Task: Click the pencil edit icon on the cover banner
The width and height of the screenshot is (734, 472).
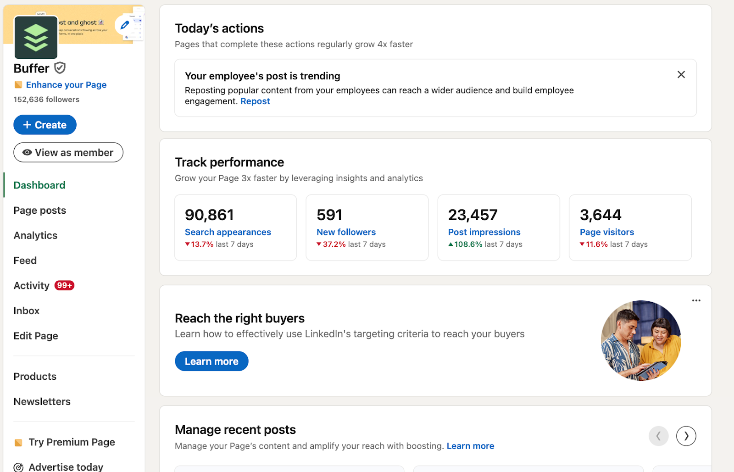Action: tap(124, 25)
